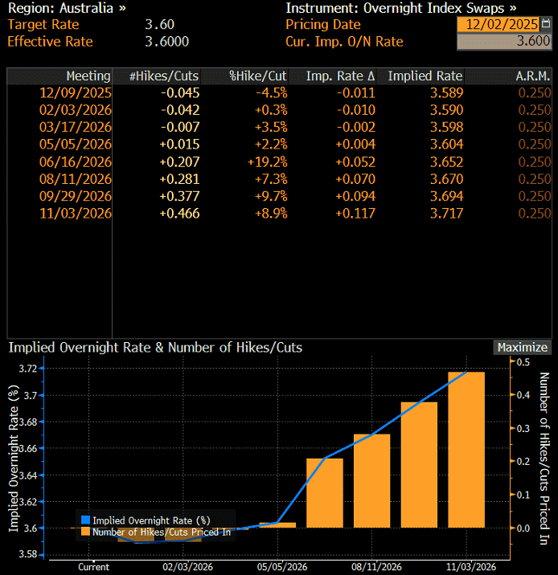This screenshot has height=575, width=558.
Task: Click the +0.117 implied rate change
Action: [x=355, y=213]
